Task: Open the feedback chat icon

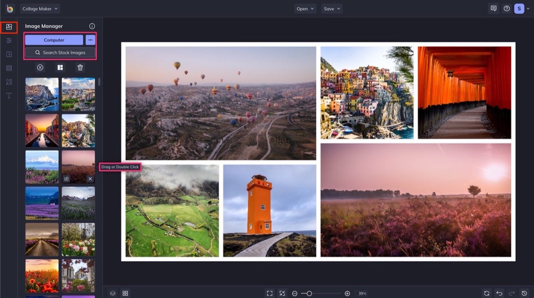Action: (x=493, y=8)
